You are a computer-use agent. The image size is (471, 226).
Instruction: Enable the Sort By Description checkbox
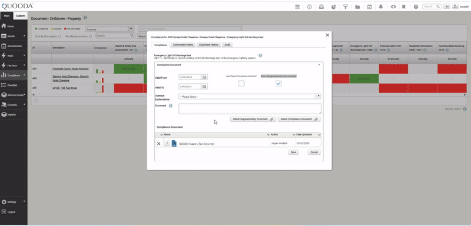[60, 36]
